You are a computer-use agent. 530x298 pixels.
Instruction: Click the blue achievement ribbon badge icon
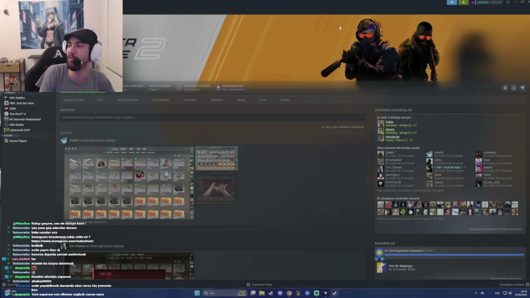tap(379, 255)
